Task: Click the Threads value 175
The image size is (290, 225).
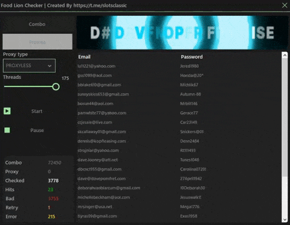Action: [65, 78]
